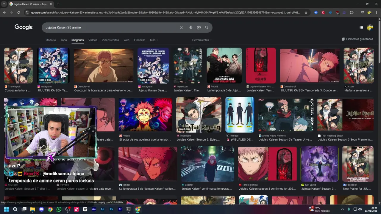Reload the page

(18, 12)
